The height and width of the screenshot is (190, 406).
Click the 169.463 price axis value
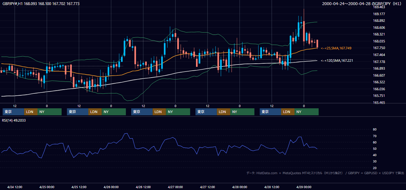point(379,7)
